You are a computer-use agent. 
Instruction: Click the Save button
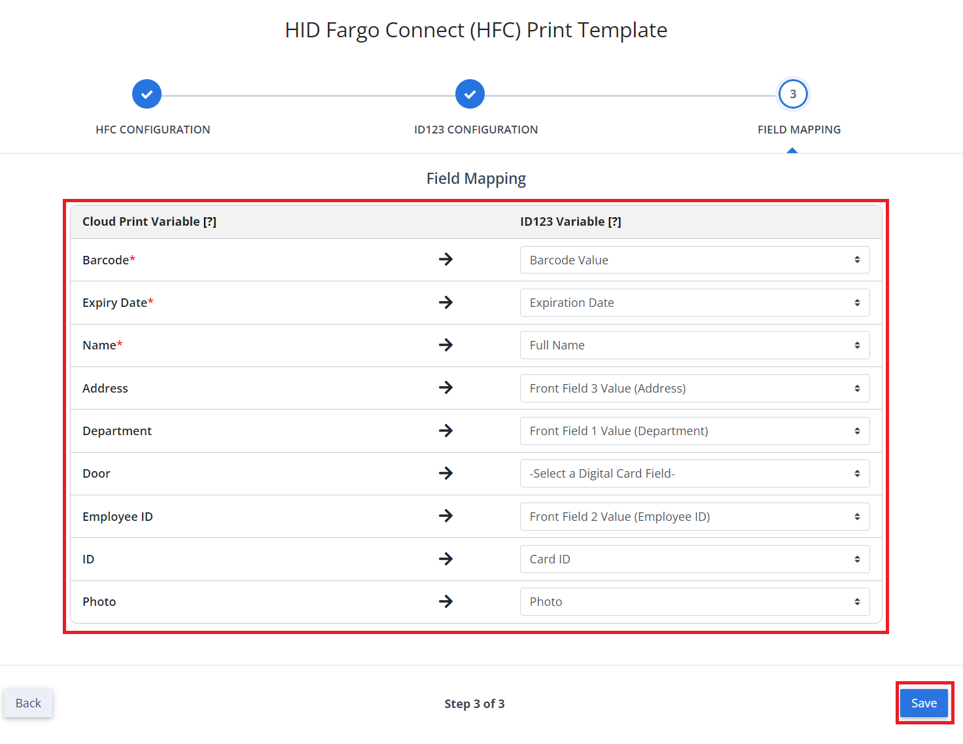point(924,703)
